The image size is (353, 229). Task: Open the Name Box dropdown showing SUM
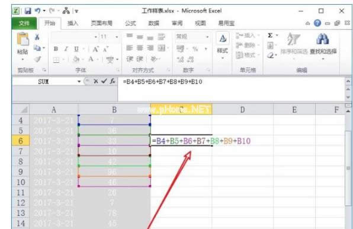[x=79, y=81]
